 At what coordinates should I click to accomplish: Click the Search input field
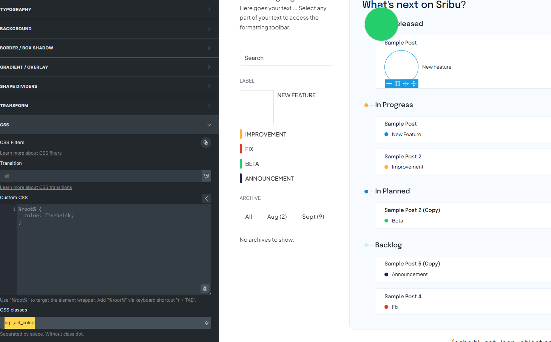pyautogui.click(x=287, y=58)
